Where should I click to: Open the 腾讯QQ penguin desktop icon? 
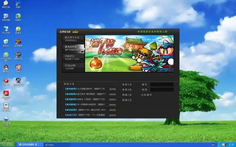(x=6, y=69)
